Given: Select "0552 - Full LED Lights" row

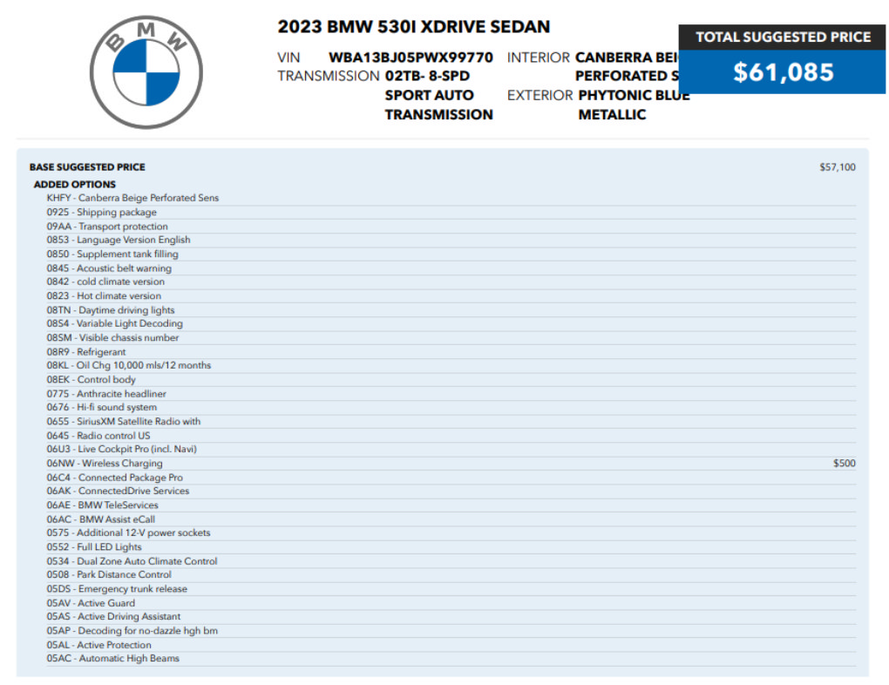Looking at the screenshot, I should click(451, 547).
